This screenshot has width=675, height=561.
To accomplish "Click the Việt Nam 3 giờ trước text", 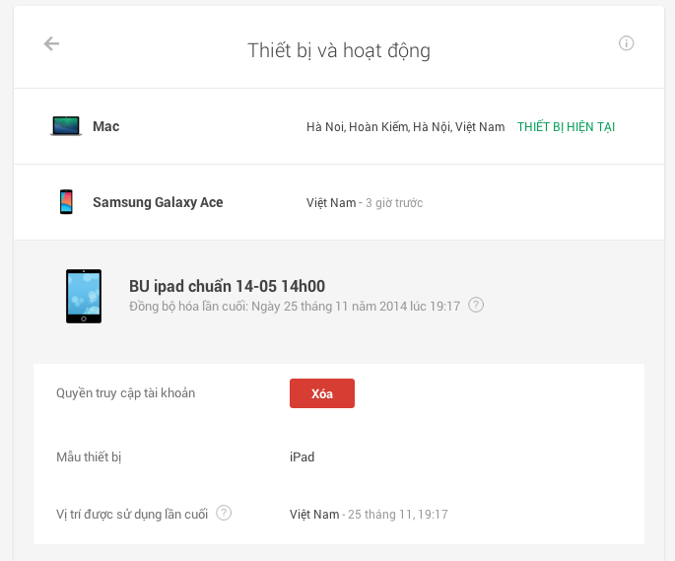I will [364, 203].
